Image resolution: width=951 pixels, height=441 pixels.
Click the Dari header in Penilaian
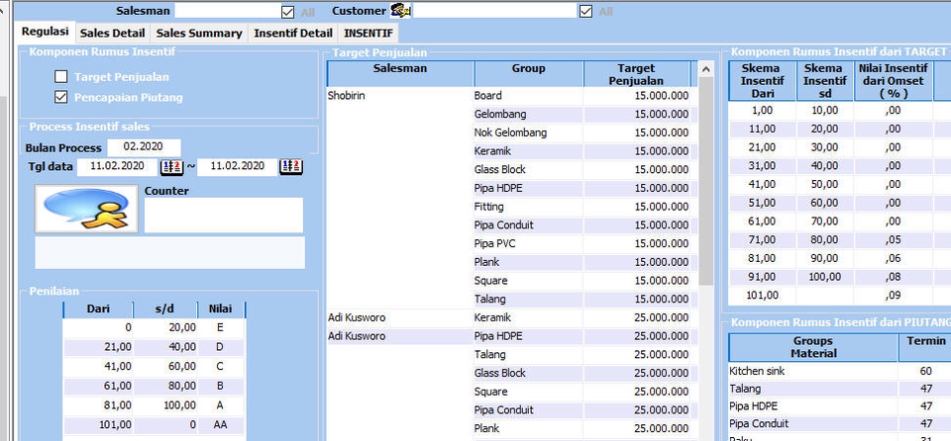coord(98,309)
